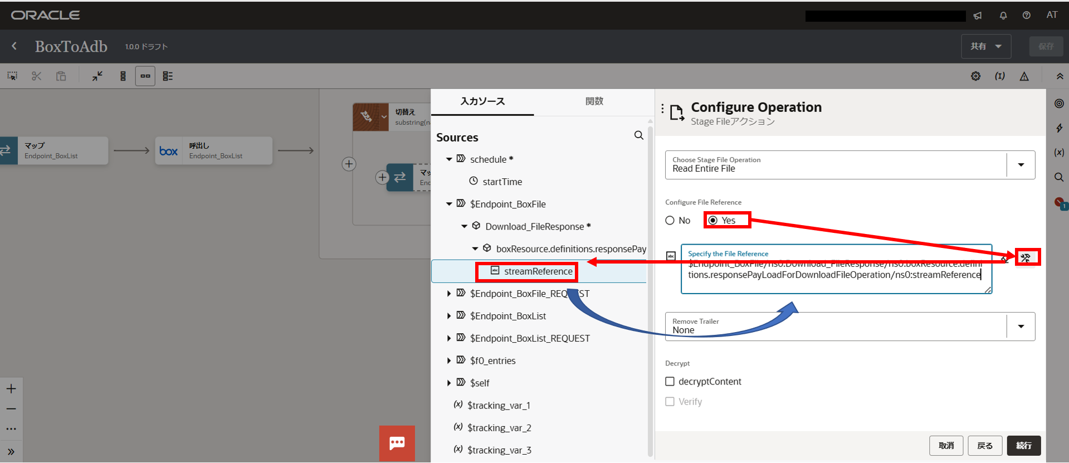Screen dimensions: 1069x463
Task: Expand the $self node
Action: pos(449,383)
